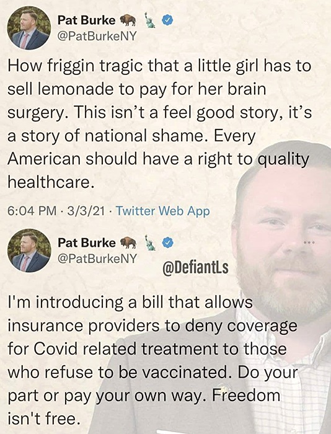Click the 6:04 PM timestamp
Image resolution: width=331 pixels, height=434 pixels.
[32, 211]
